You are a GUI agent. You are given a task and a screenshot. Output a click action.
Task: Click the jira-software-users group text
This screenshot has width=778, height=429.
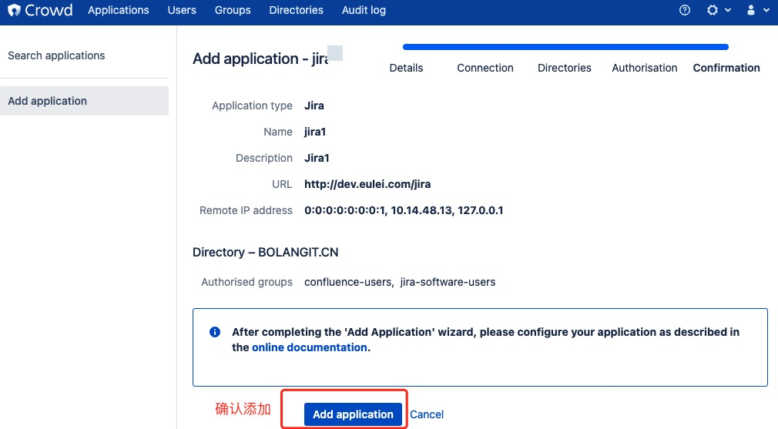448,282
